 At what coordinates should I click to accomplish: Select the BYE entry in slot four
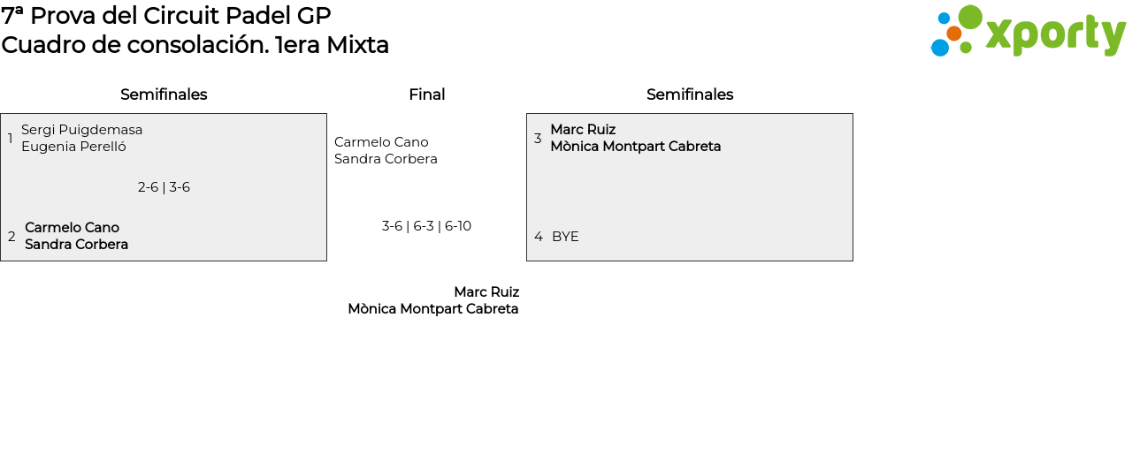[565, 237]
